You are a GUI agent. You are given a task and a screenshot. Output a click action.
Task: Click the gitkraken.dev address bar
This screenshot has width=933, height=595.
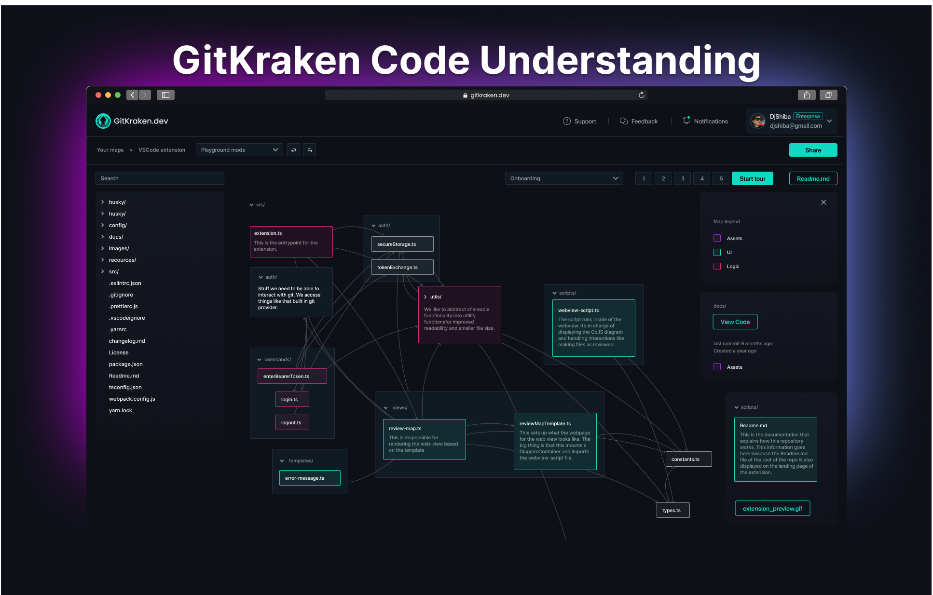point(486,95)
